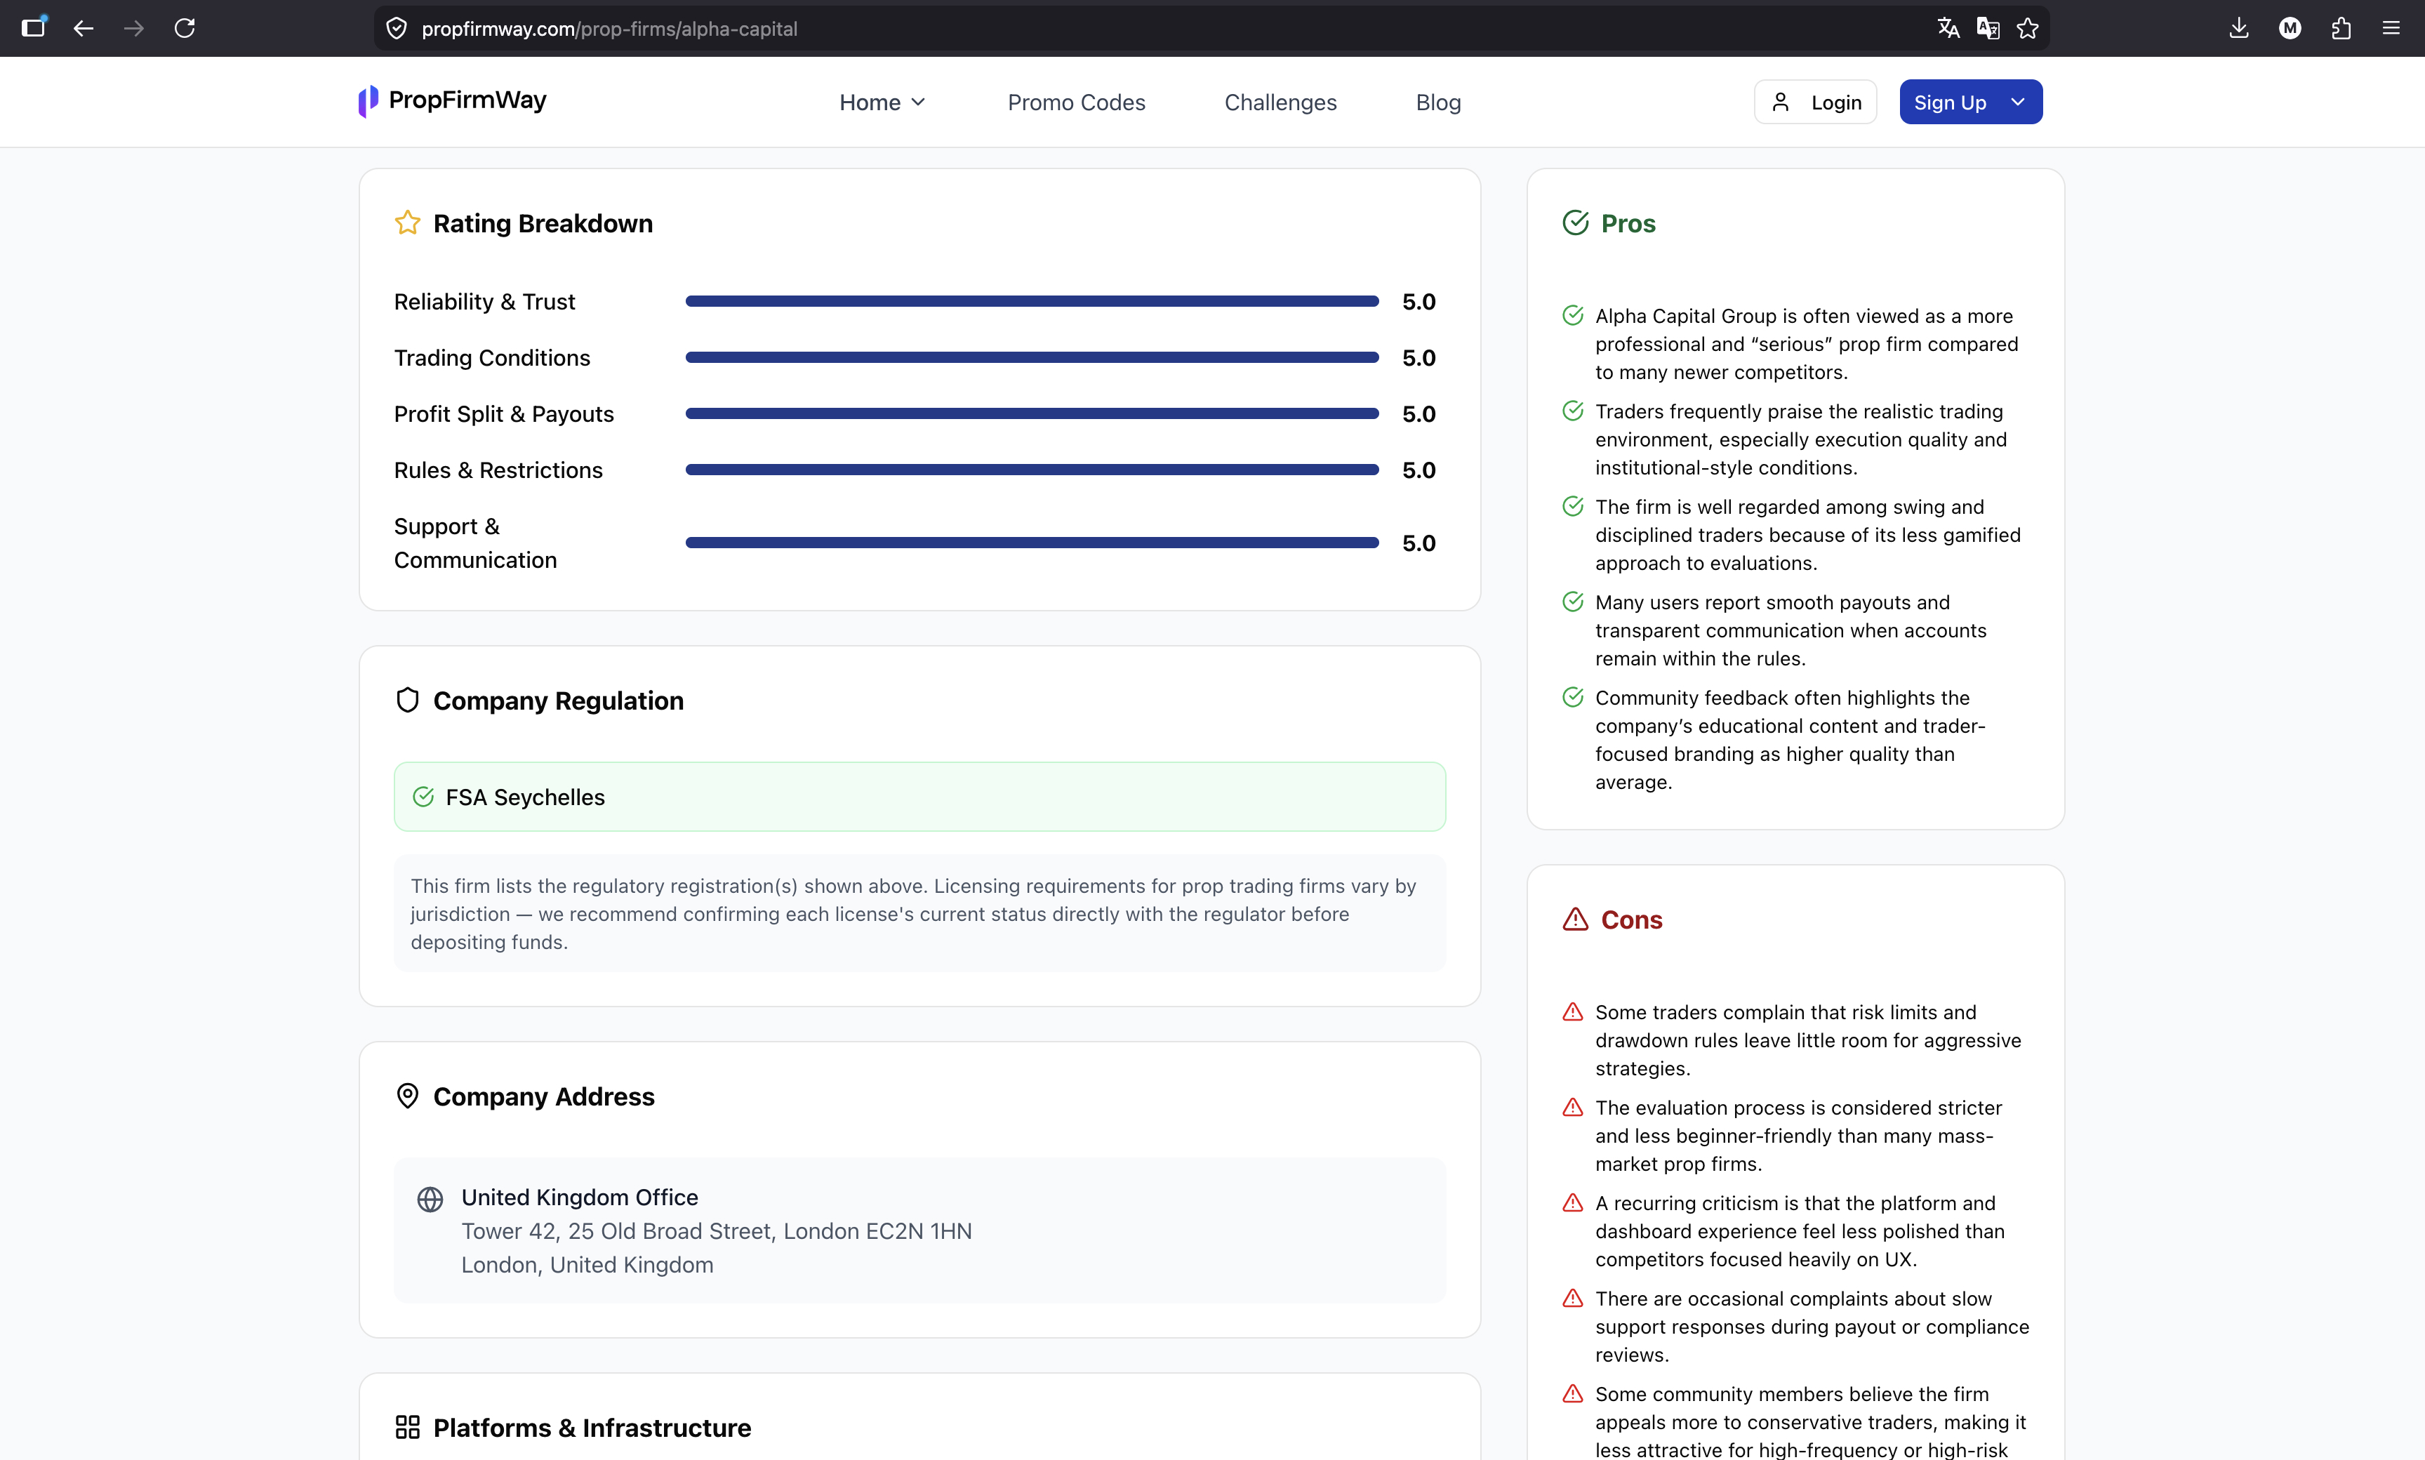This screenshot has height=1460, width=2425.
Task: Click the 'Company Address' heading
Action: pyautogui.click(x=543, y=1096)
